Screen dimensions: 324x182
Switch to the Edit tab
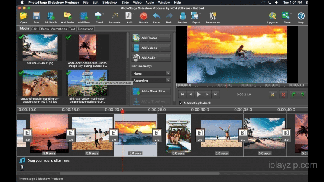[x=34, y=29]
